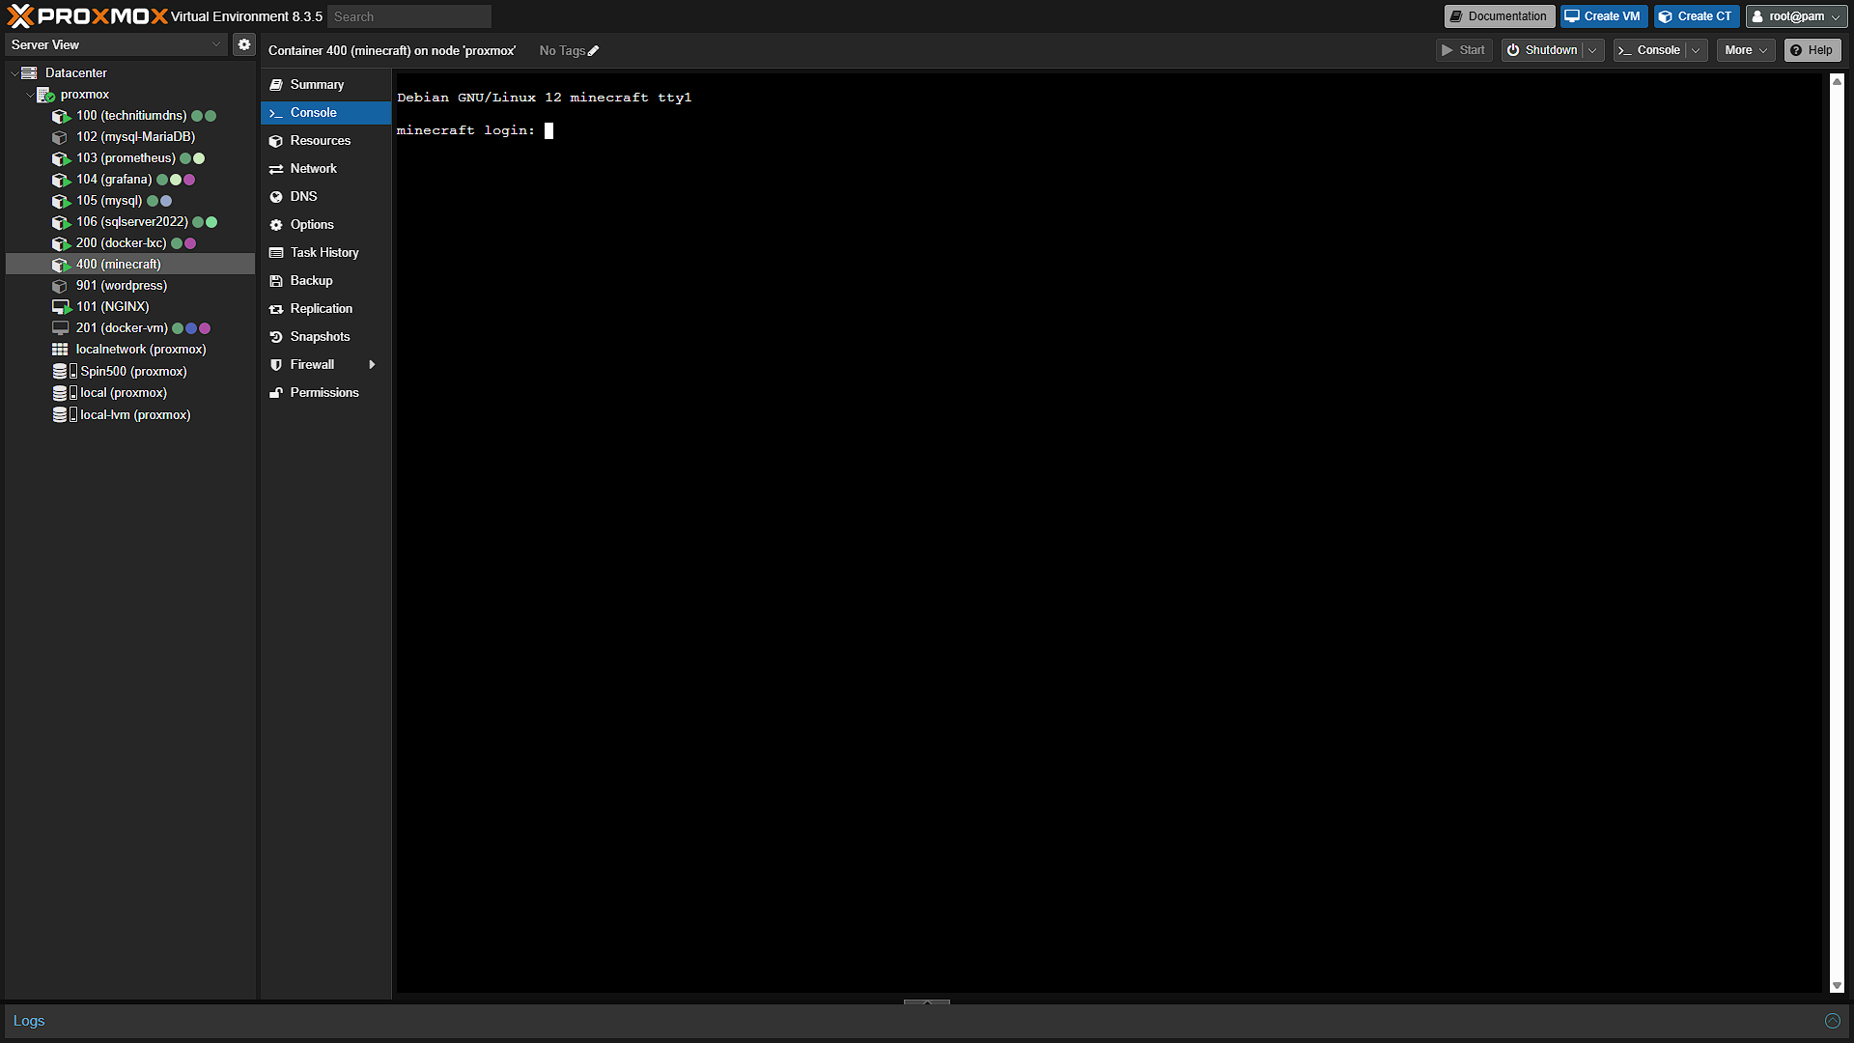Open the Task History tab
Image resolution: width=1854 pixels, height=1043 pixels.
coord(325,253)
